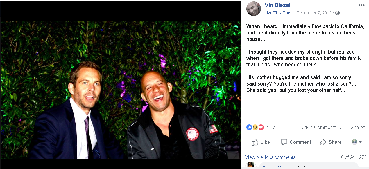Click the globe public privacy icon

[x=337, y=13]
